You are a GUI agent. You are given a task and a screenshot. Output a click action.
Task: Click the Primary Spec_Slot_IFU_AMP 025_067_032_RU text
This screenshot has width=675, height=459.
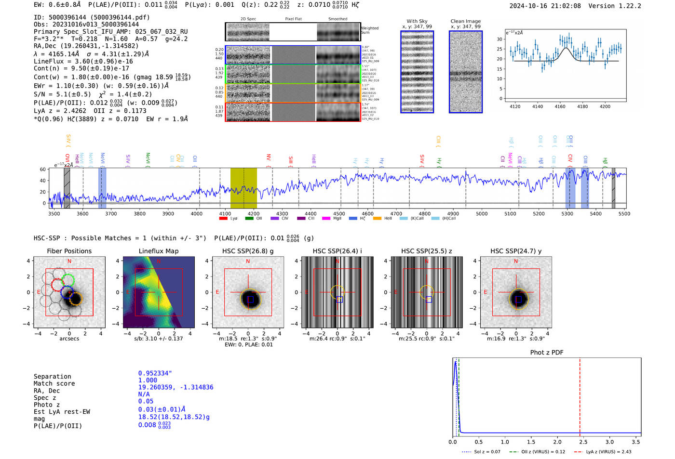tap(110, 32)
